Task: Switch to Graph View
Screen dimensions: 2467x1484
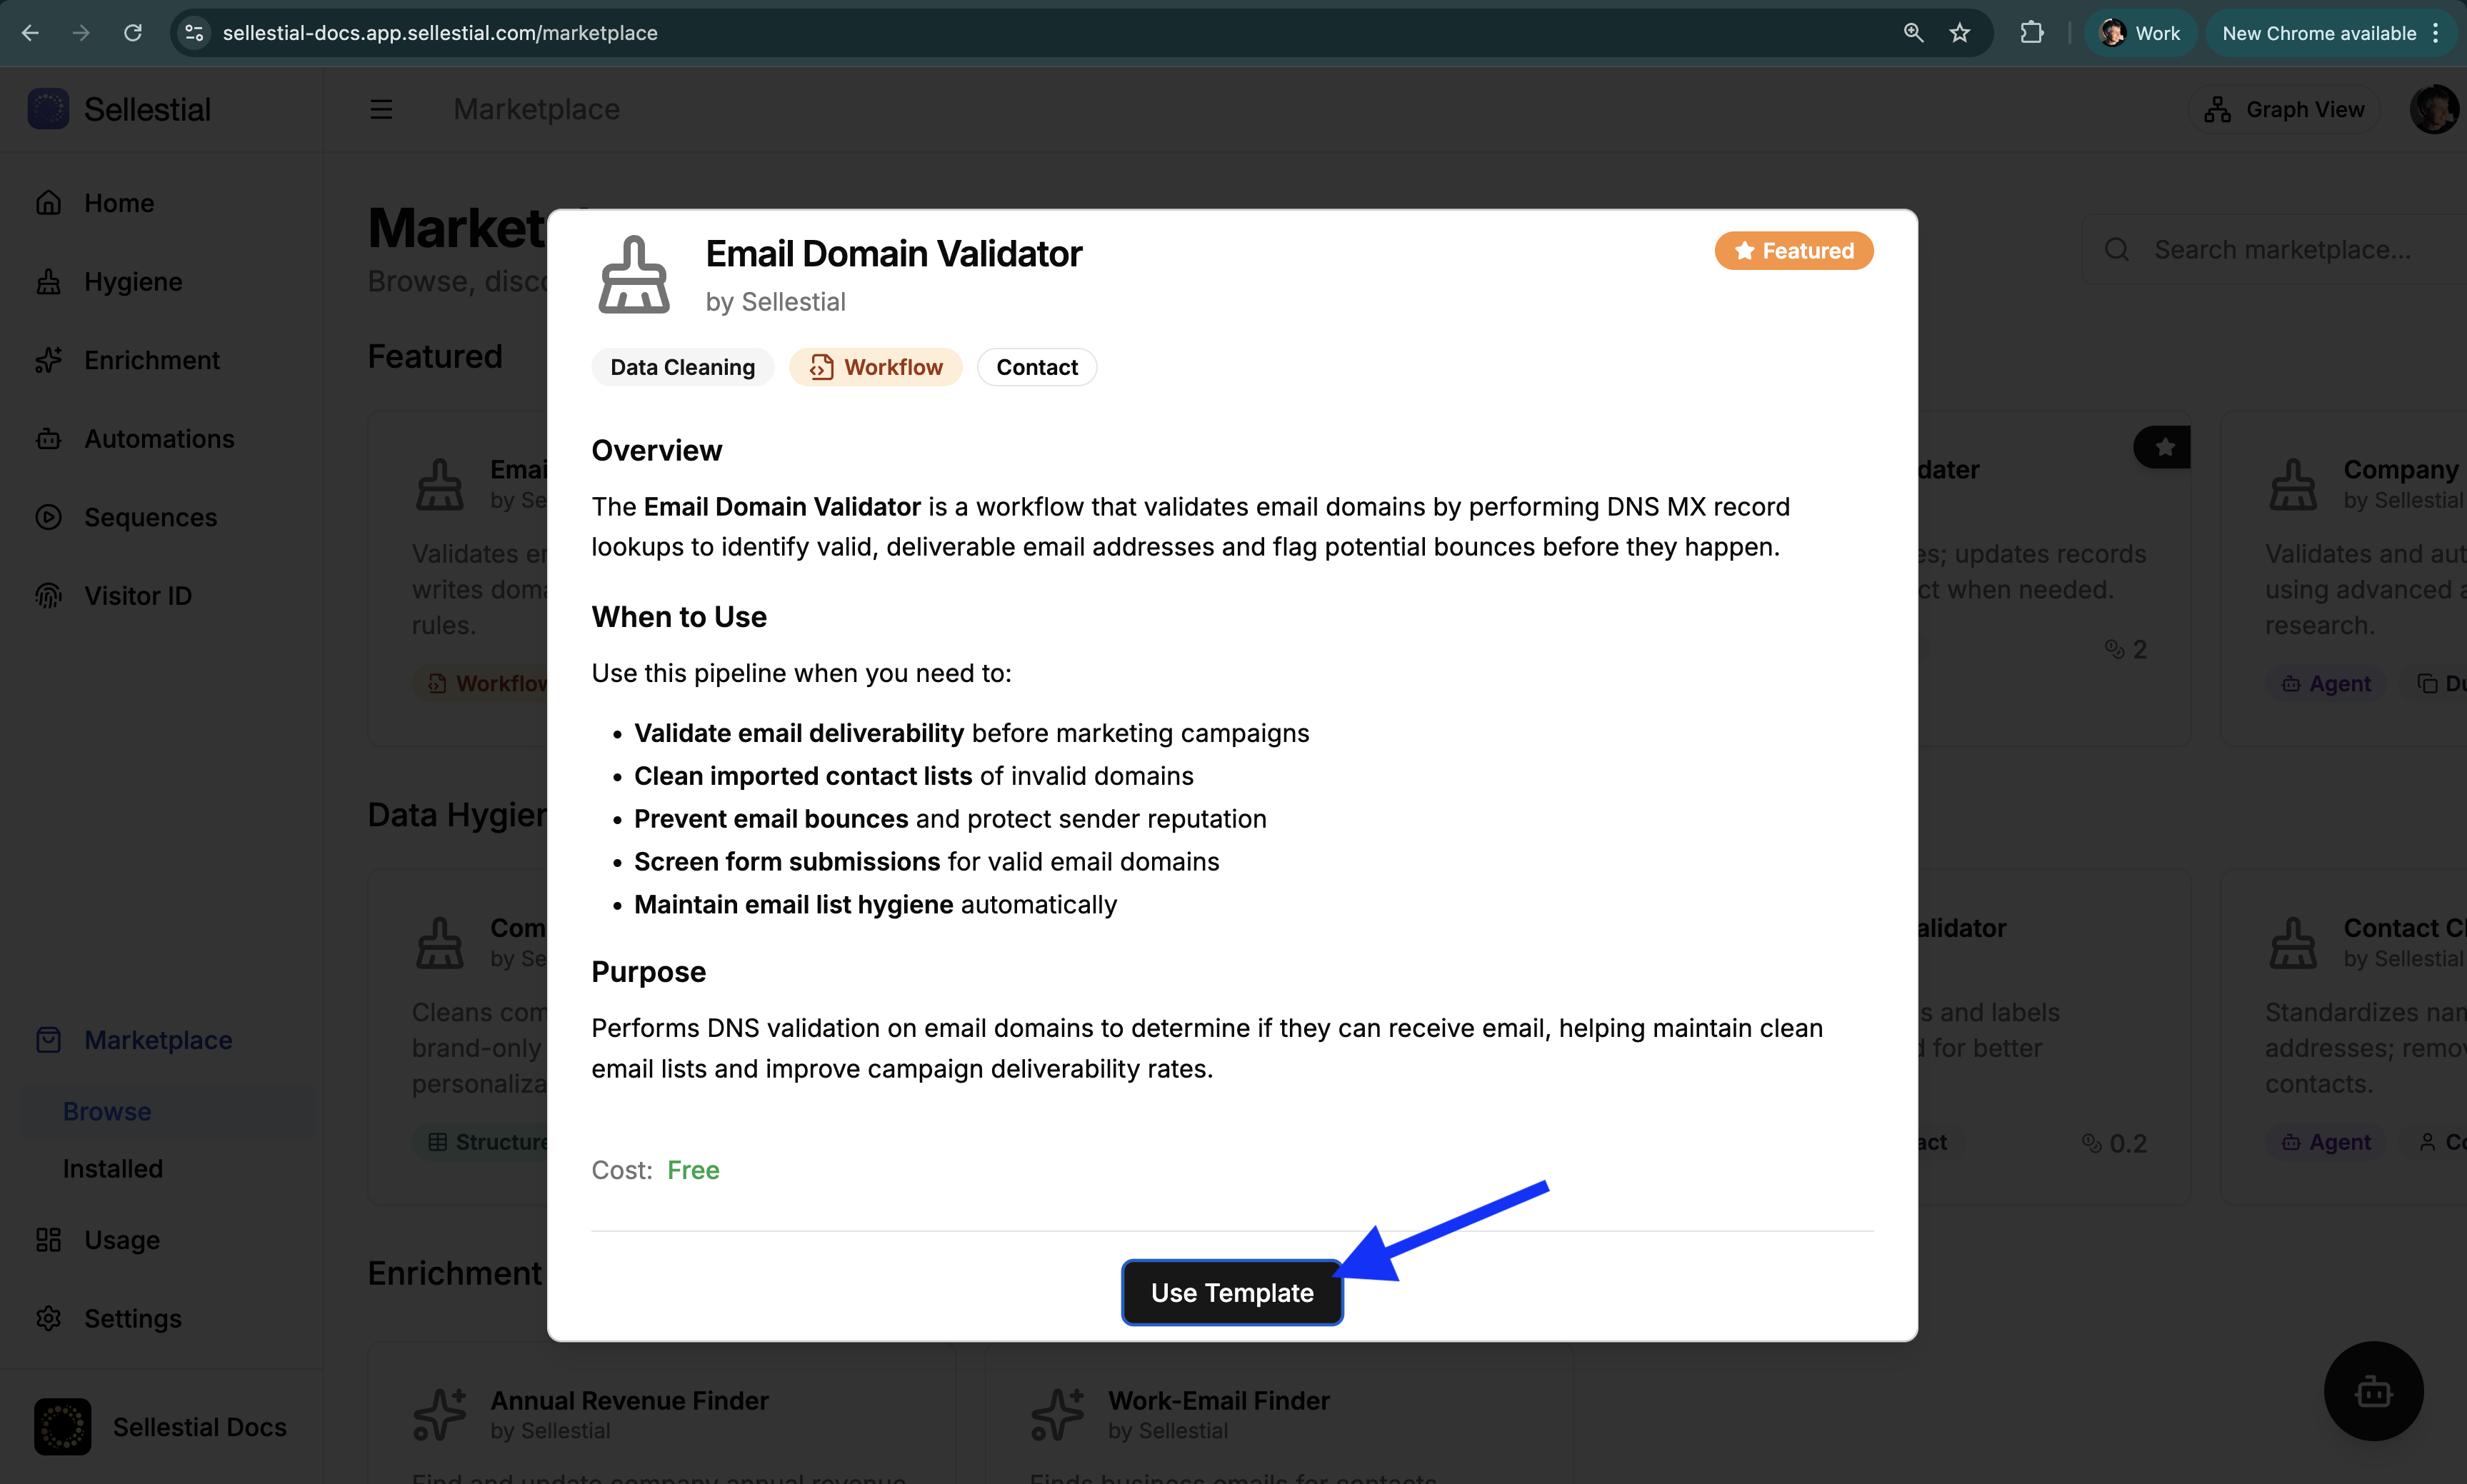Action: click(x=2285, y=109)
